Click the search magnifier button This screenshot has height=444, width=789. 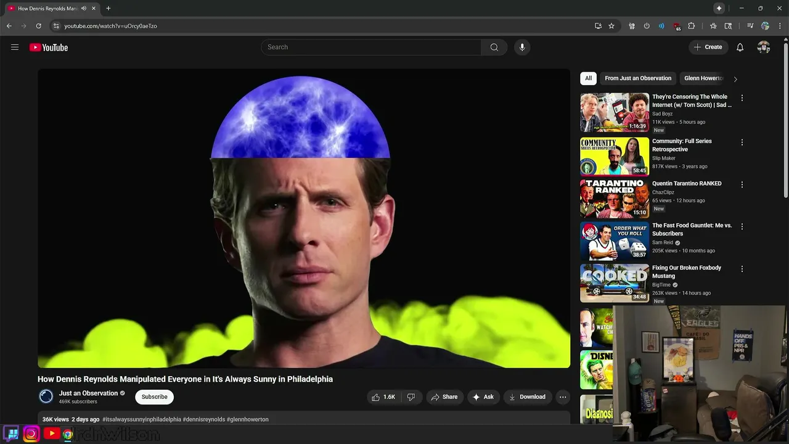coord(494,47)
